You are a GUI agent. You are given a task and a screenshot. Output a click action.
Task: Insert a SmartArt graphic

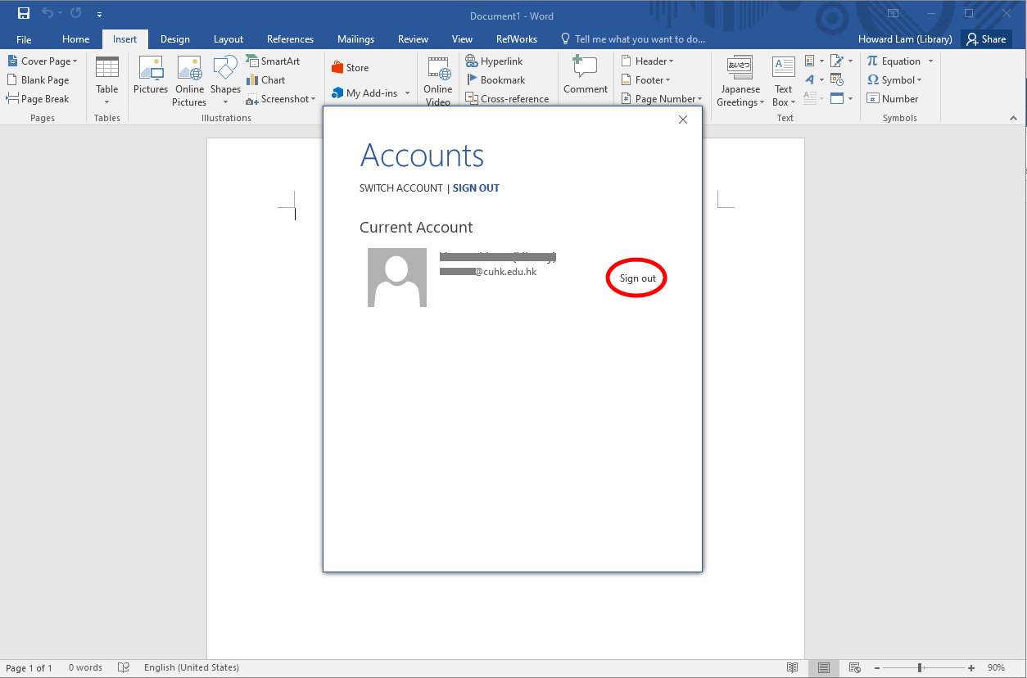[273, 61]
